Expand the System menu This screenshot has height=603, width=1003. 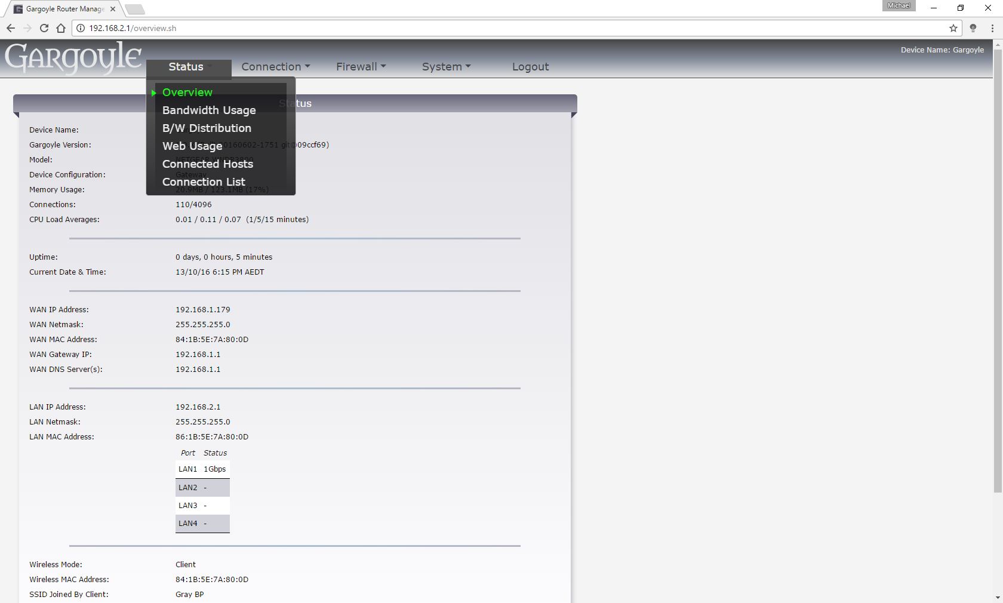(x=445, y=66)
